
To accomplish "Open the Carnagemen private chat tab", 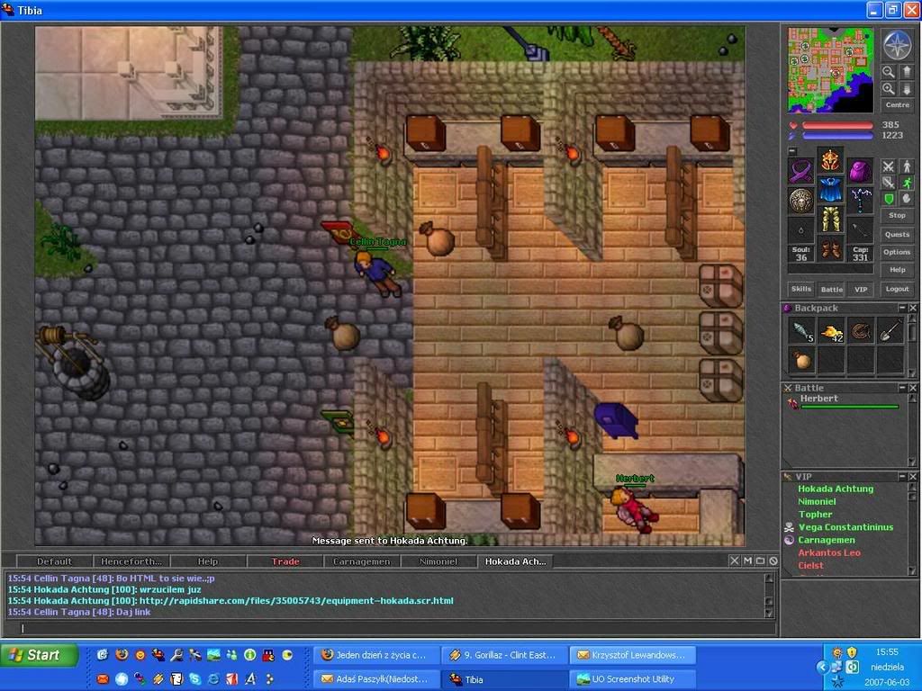I will [362, 561].
